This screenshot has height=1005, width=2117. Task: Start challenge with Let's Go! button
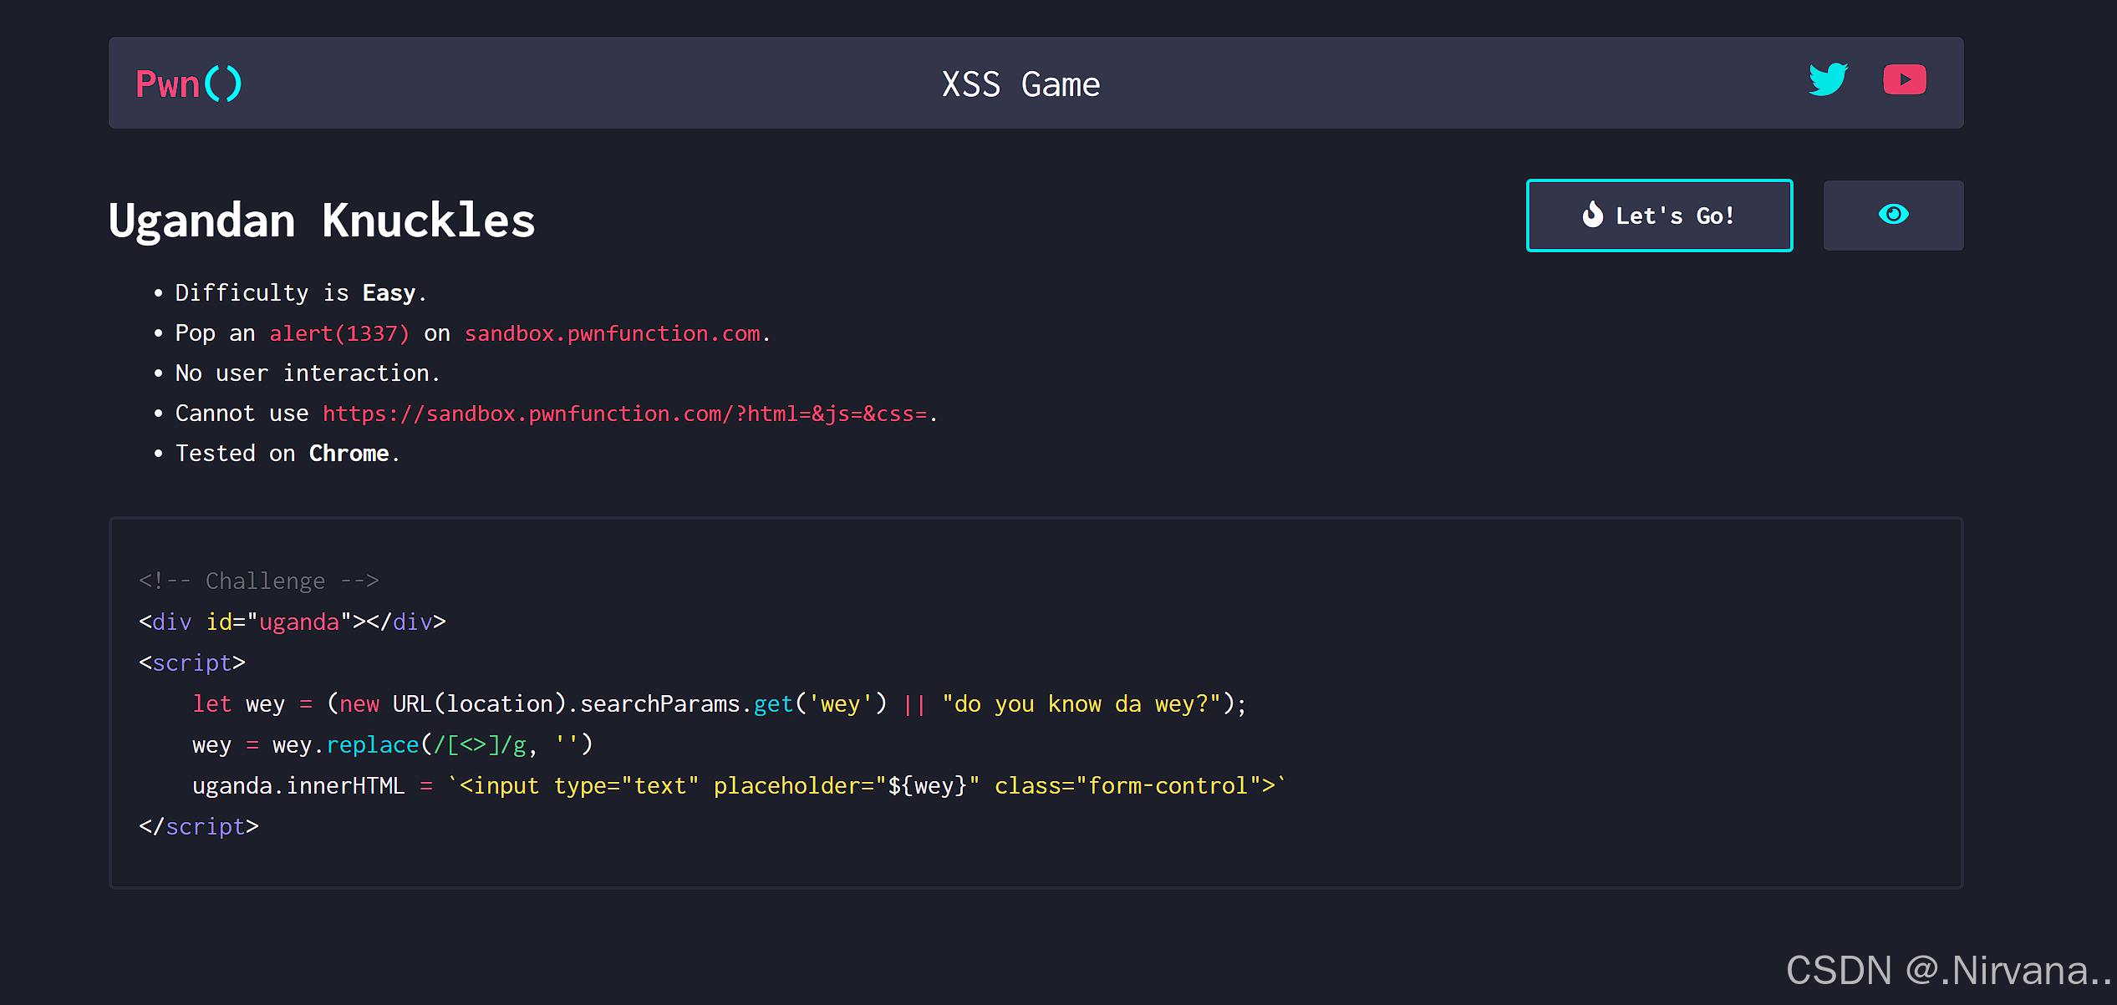click(x=1659, y=216)
